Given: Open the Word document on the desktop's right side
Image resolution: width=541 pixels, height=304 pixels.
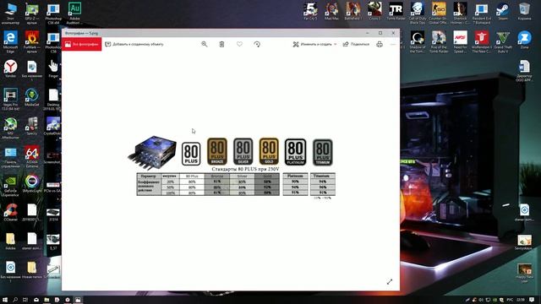Looking at the screenshot, I should tap(524, 71).
